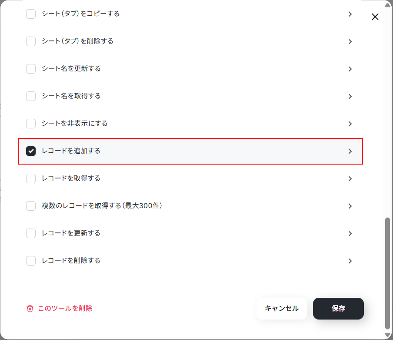Open chevron for レコードを削除する

[x=350, y=261]
